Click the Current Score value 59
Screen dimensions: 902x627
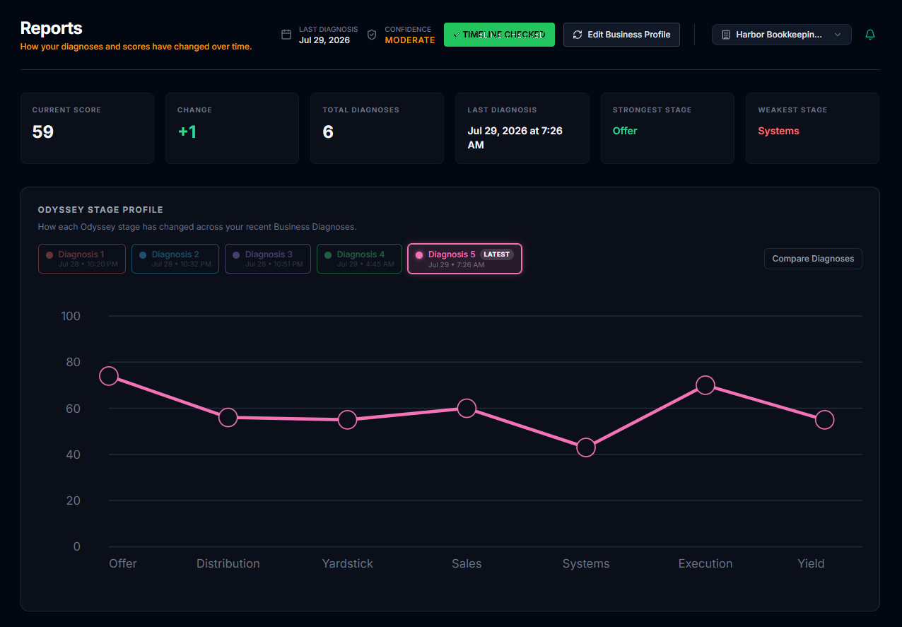click(x=43, y=131)
